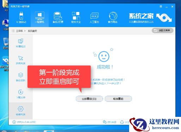
Task: Click the active 系统之家 taskbar button
Action: click(49, 131)
